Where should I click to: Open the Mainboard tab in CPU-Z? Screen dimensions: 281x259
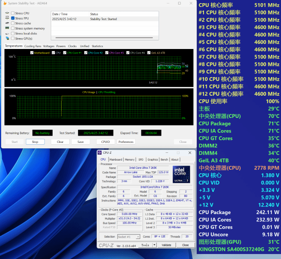click(116, 160)
